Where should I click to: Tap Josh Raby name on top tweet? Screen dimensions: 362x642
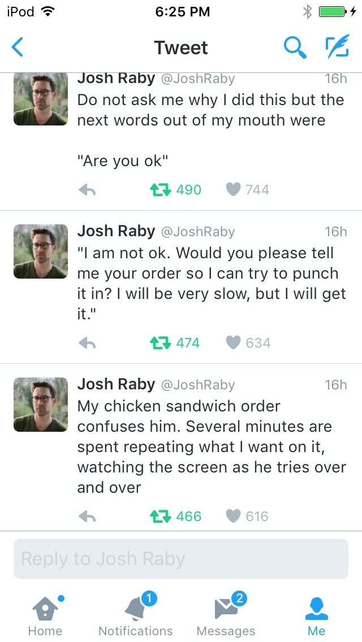click(x=116, y=78)
